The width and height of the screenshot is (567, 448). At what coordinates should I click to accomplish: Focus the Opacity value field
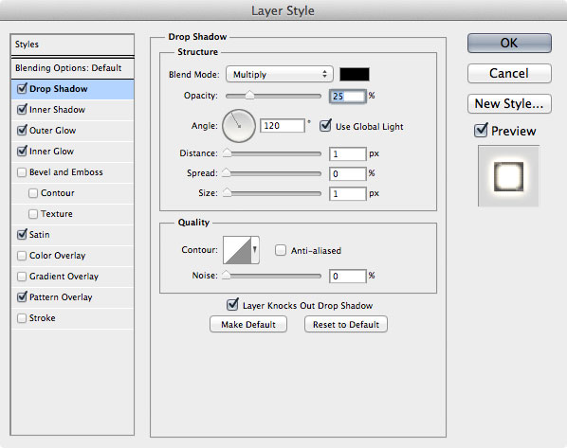point(348,96)
